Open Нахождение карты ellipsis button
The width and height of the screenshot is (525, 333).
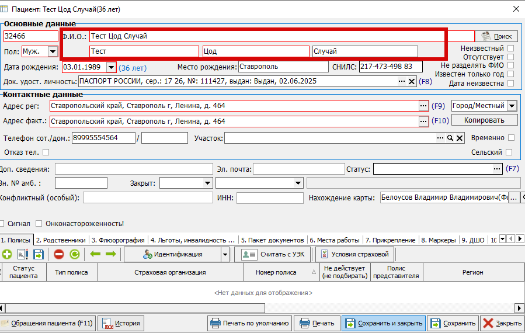pos(514,197)
